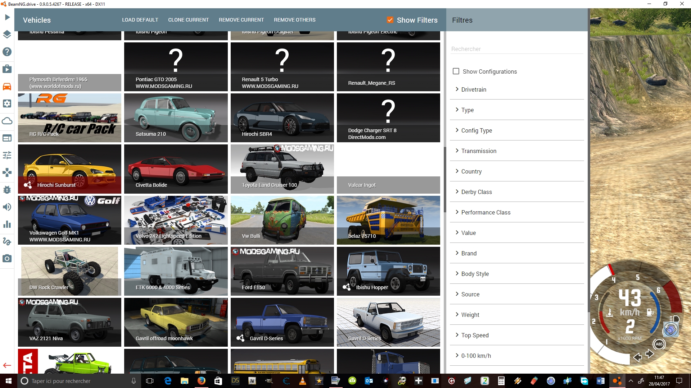
Task: Open the vehicle config gear-box icon
Action: [x=7, y=103]
